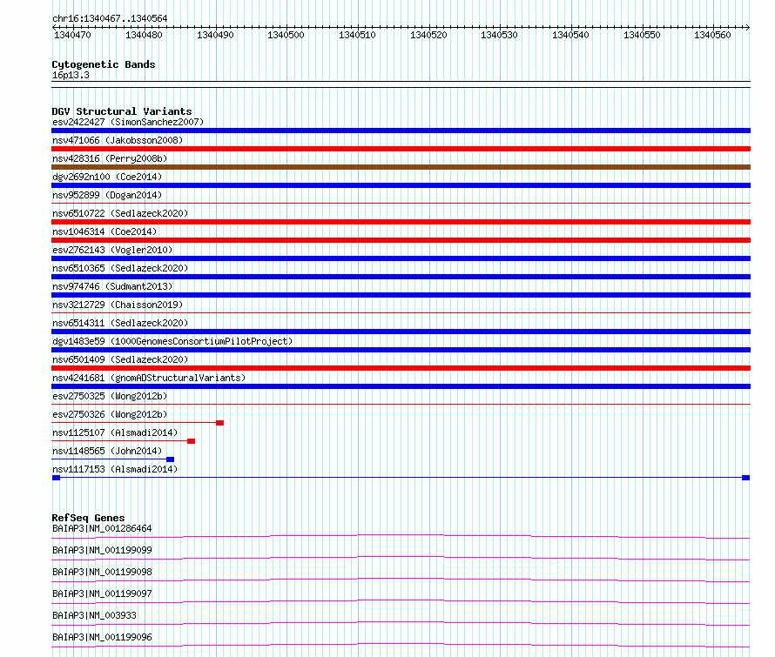The width and height of the screenshot is (775, 657).
Task: Click red end block of esv2750326 variant
Action: [x=220, y=423]
